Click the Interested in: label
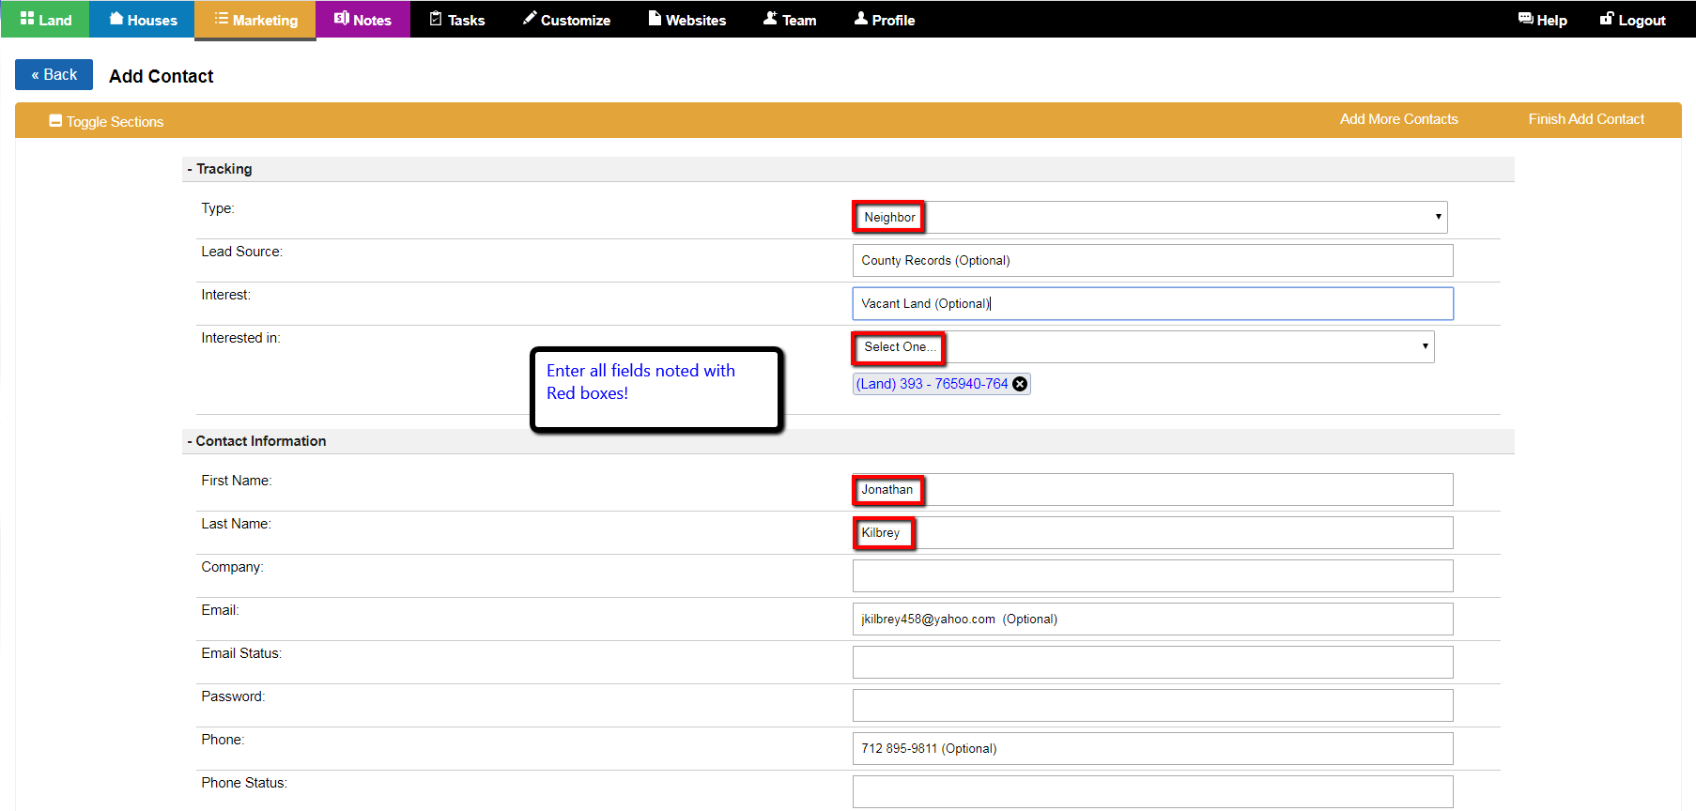 (x=240, y=338)
